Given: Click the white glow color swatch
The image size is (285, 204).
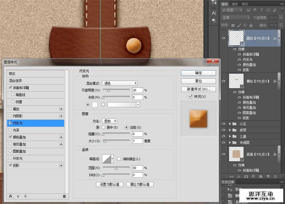Looking at the screenshot, I should (x=95, y=105).
